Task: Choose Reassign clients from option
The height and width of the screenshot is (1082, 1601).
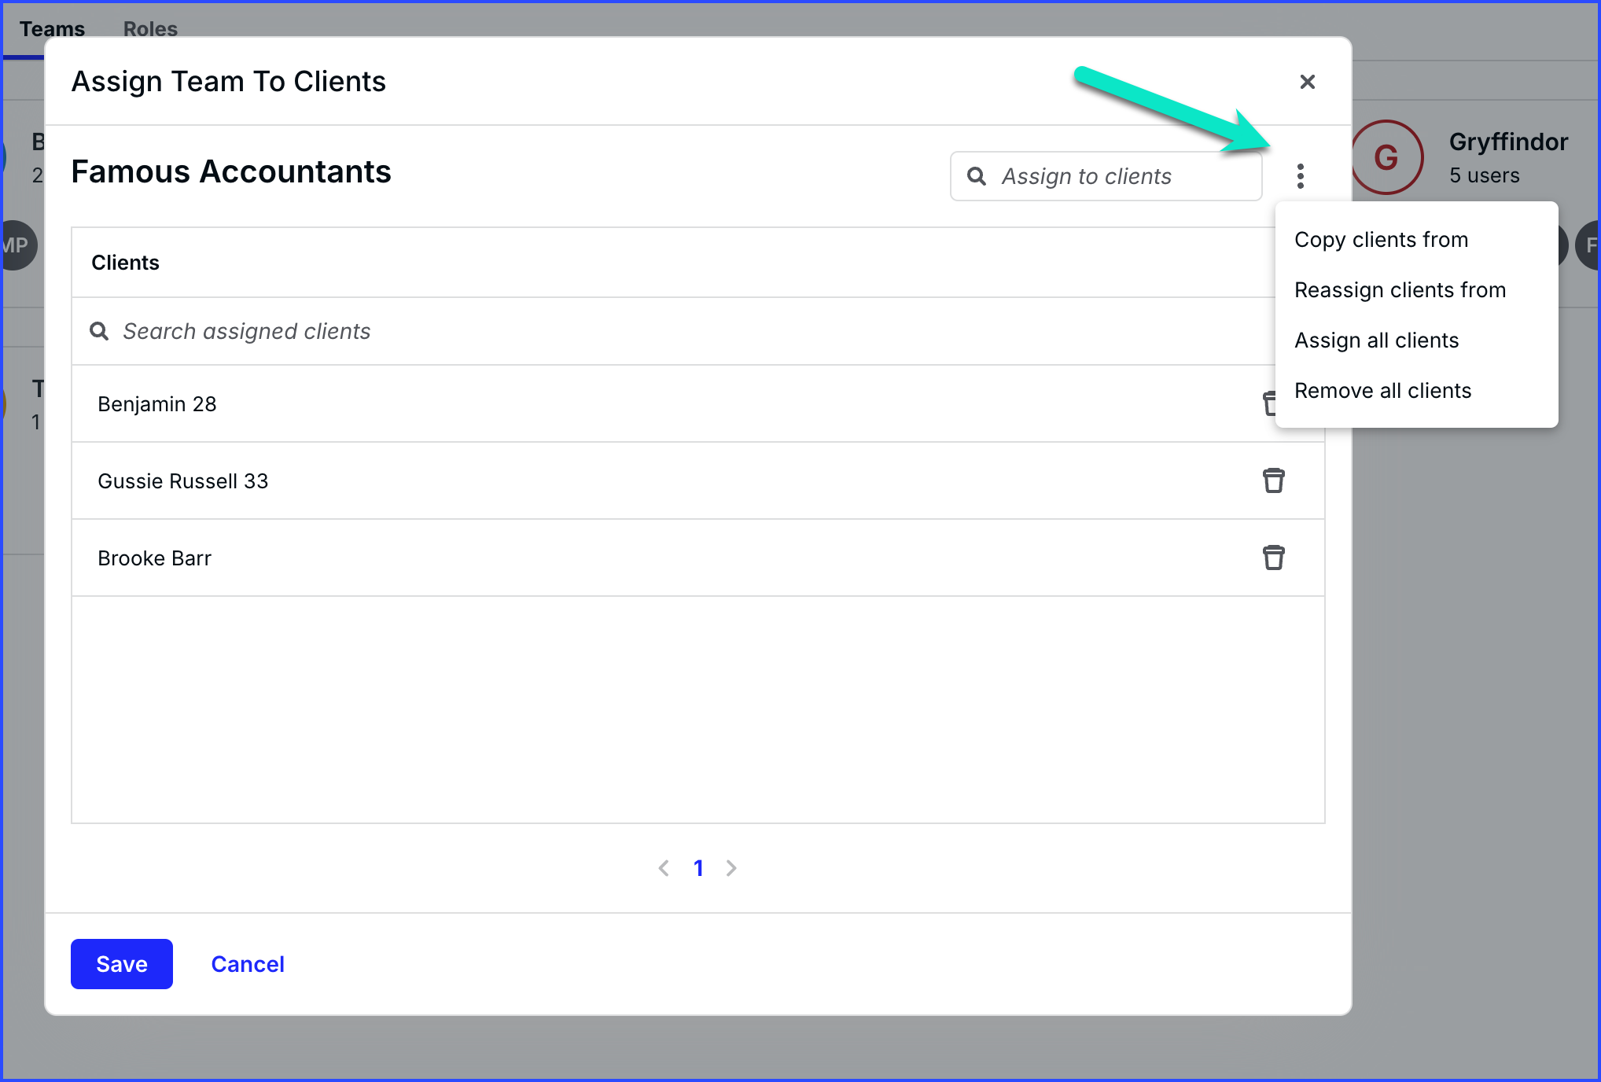Action: coord(1400,290)
